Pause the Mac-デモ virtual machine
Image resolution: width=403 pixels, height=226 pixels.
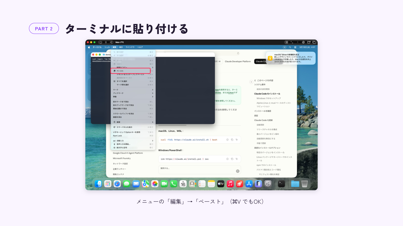click(106, 42)
